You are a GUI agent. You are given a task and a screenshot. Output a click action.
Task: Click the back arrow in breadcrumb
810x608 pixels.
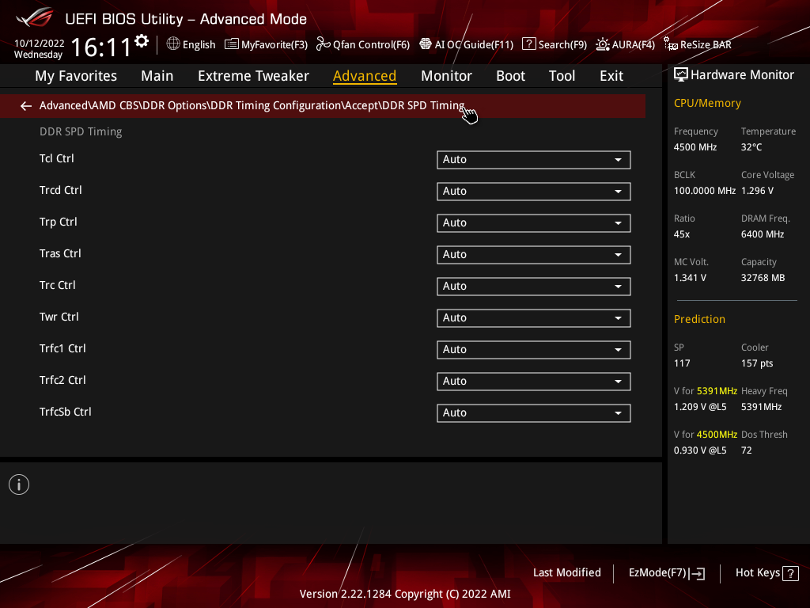[x=26, y=106]
